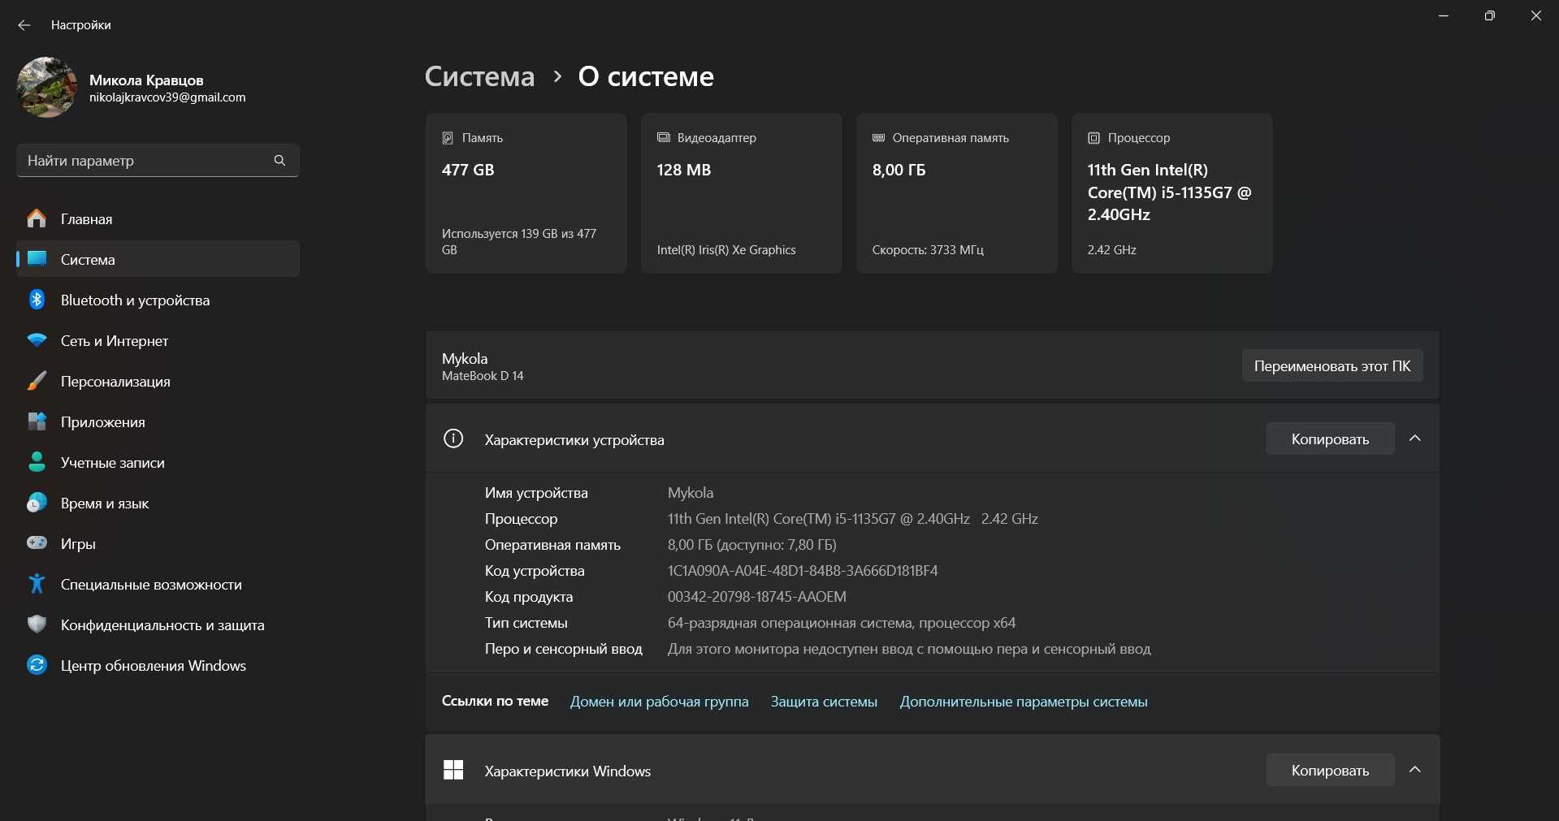Click the product code 00342-20798-18745-AAOEM
Screen dimensions: 1559x821
757,596
